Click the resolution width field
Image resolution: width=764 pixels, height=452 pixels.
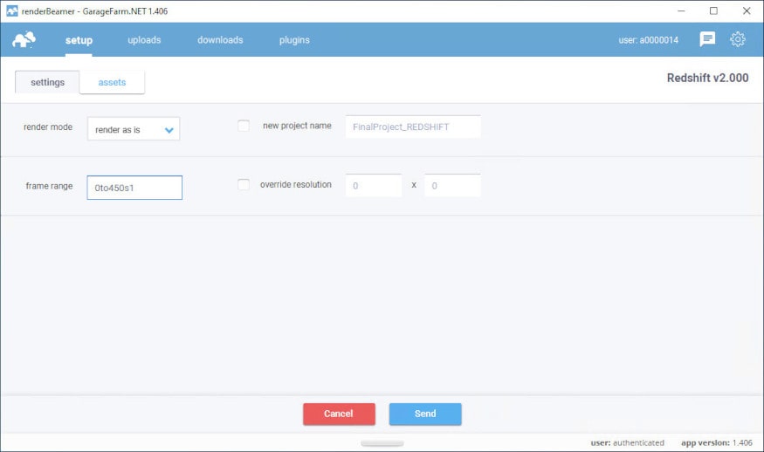pyautogui.click(x=373, y=186)
